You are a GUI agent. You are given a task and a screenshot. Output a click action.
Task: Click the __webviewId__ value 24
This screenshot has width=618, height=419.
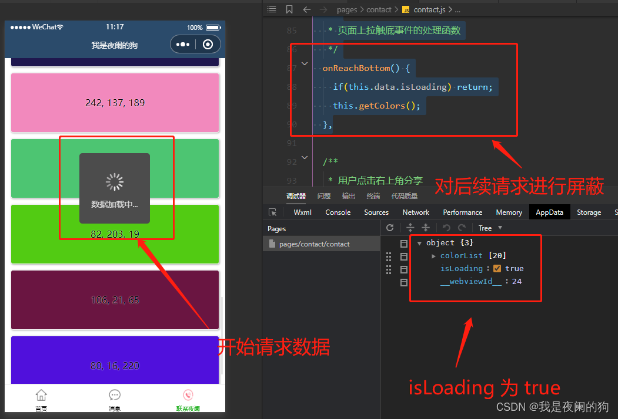pyautogui.click(x=517, y=281)
